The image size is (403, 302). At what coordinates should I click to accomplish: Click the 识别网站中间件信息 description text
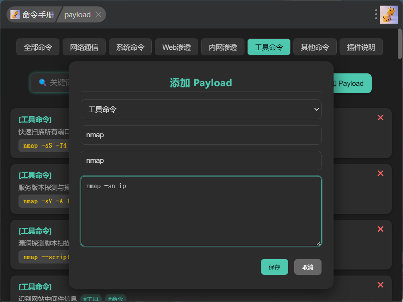(47, 298)
